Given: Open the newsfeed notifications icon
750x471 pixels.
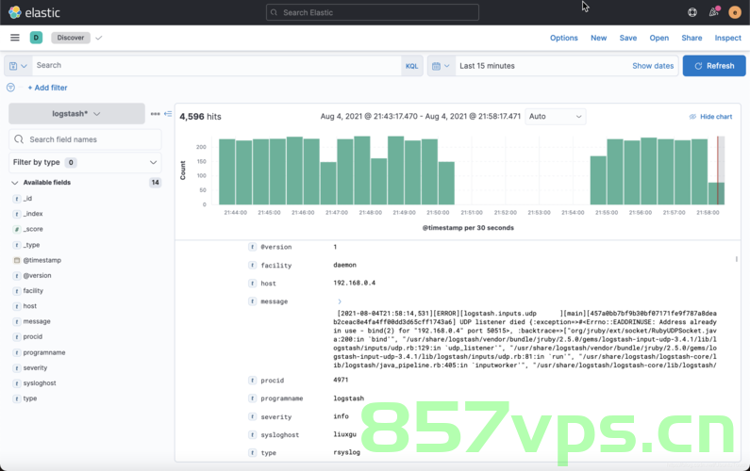Looking at the screenshot, I should point(713,12).
